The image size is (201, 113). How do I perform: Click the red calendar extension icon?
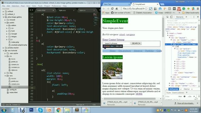pyautogui.click(x=179, y=9)
